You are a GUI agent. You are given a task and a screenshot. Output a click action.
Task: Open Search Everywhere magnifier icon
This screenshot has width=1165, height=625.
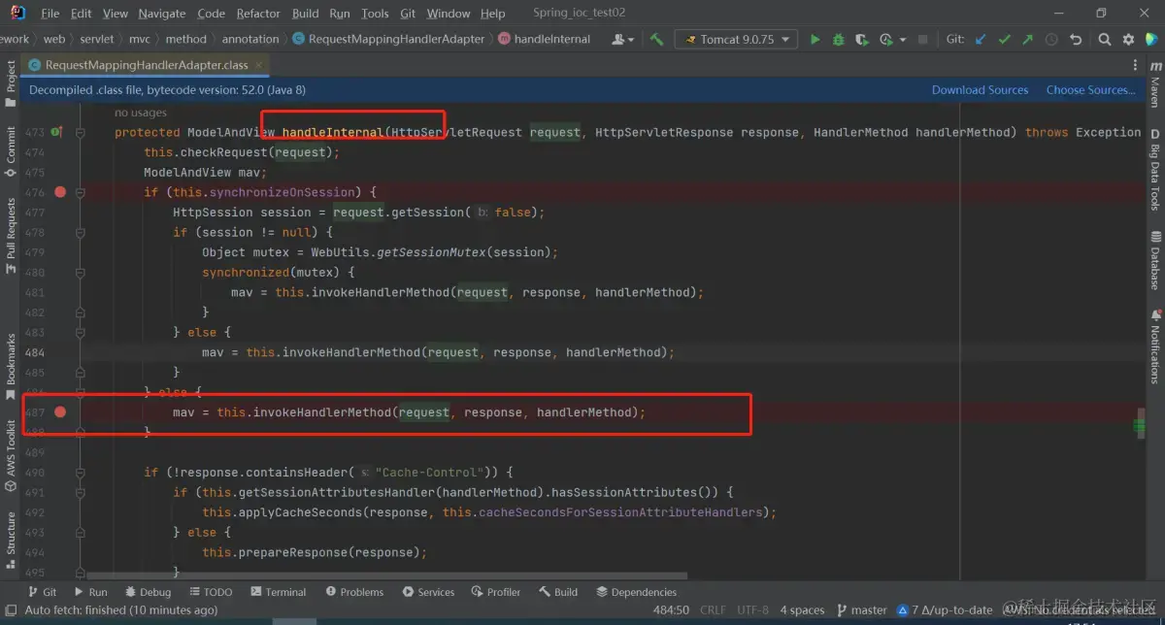point(1105,40)
